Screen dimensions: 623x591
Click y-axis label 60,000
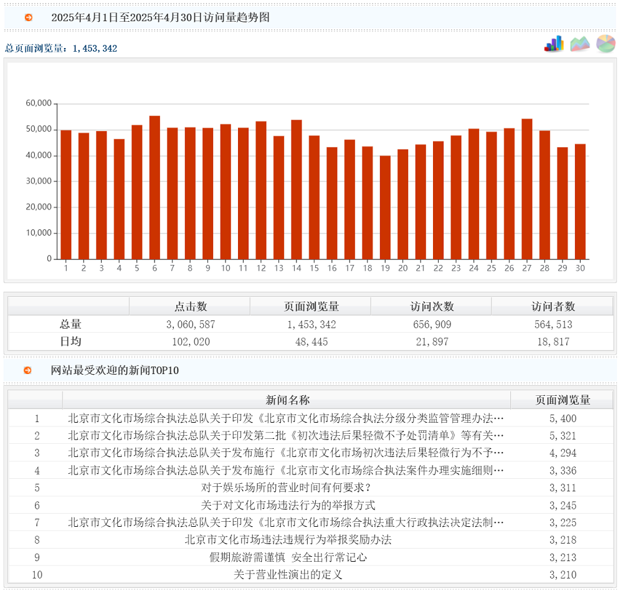(39, 103)
